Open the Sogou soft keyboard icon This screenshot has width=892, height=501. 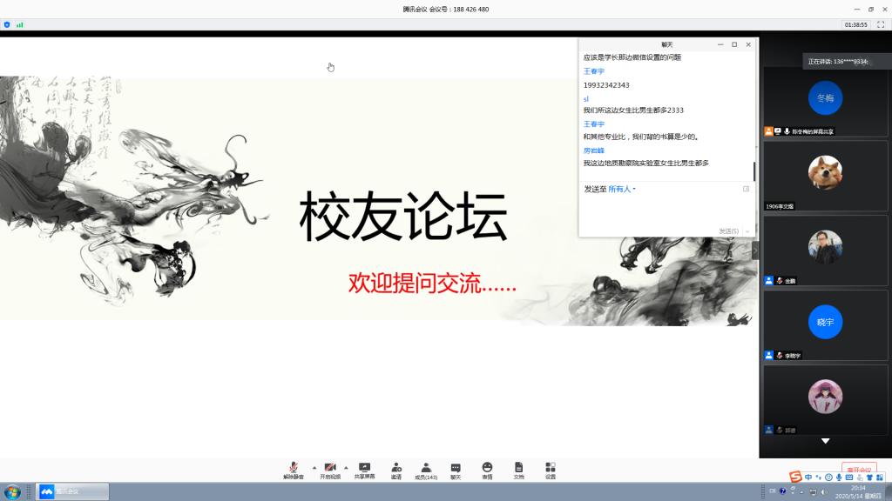click(x=848, y=478)
